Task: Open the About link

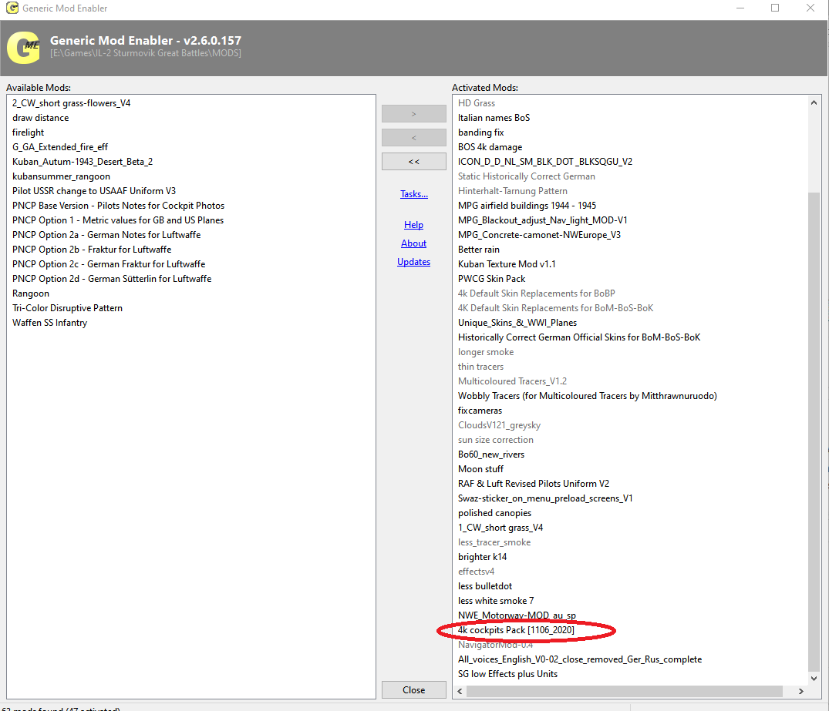Action: click(x=413, y=243)
